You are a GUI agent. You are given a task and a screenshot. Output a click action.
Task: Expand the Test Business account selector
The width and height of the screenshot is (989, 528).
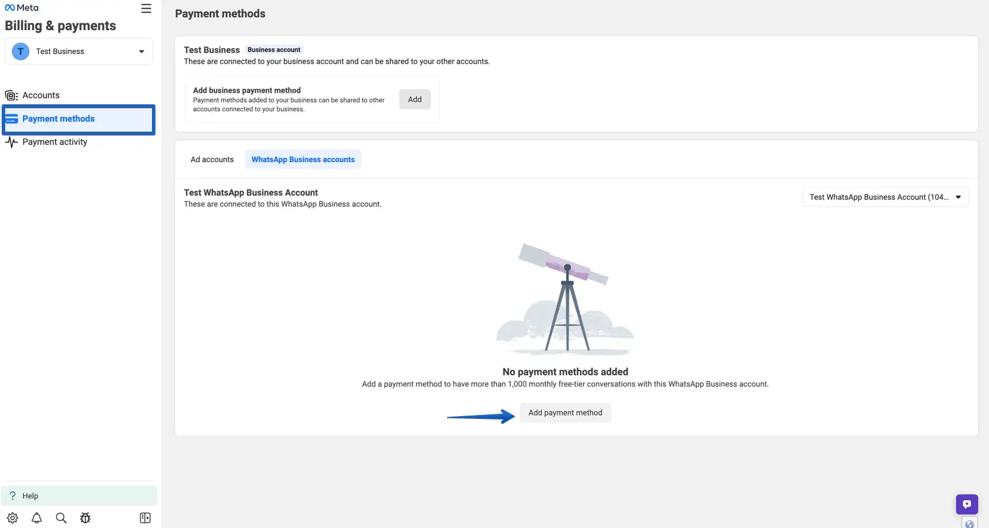point(141,52)
